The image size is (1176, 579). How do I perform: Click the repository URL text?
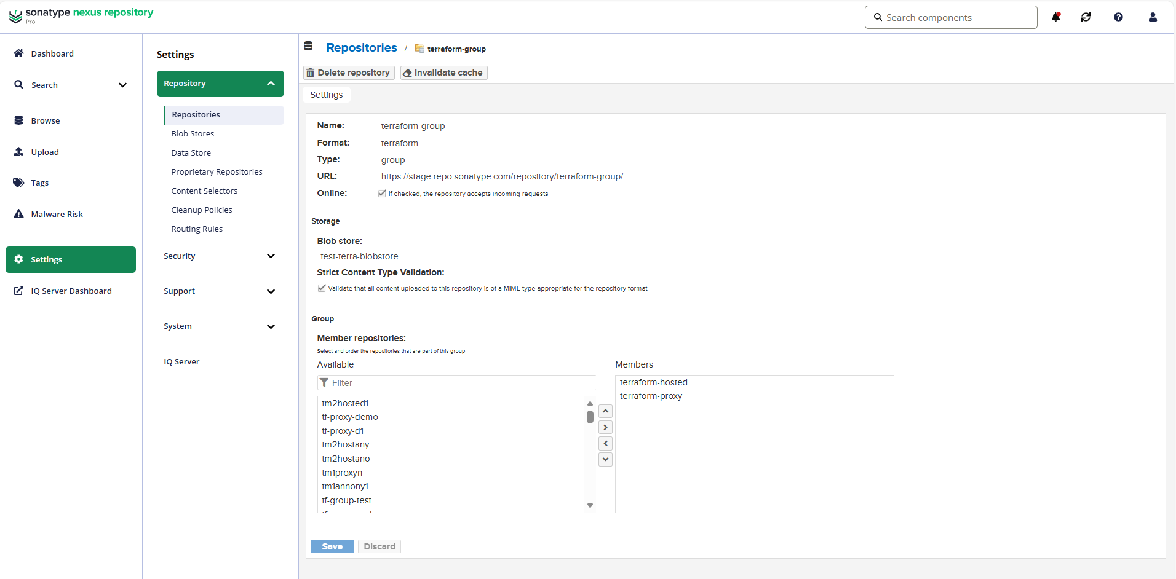pos(502,176)
